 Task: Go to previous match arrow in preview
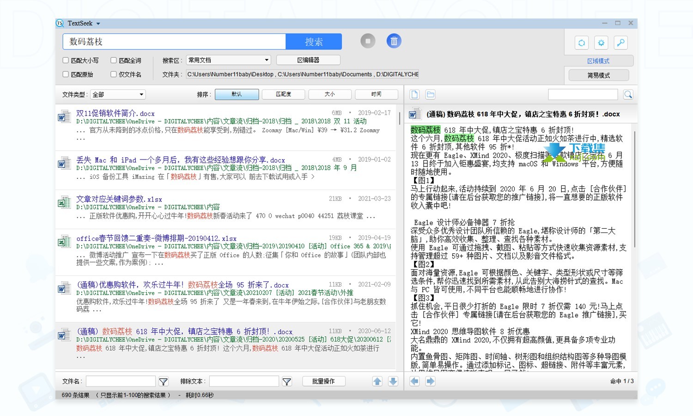point(414,381)
